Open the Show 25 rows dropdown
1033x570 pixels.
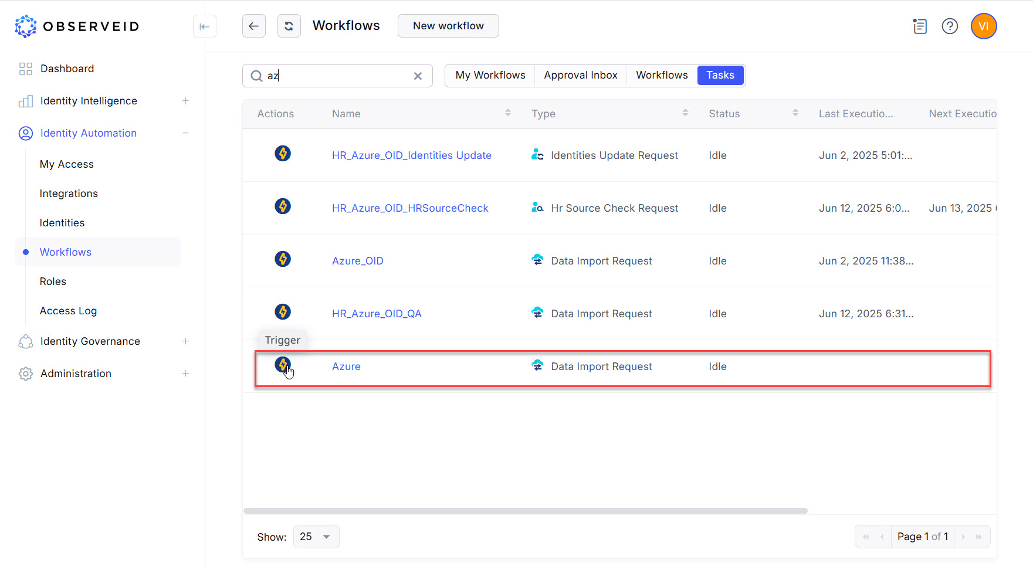click(x=316, y=537)
